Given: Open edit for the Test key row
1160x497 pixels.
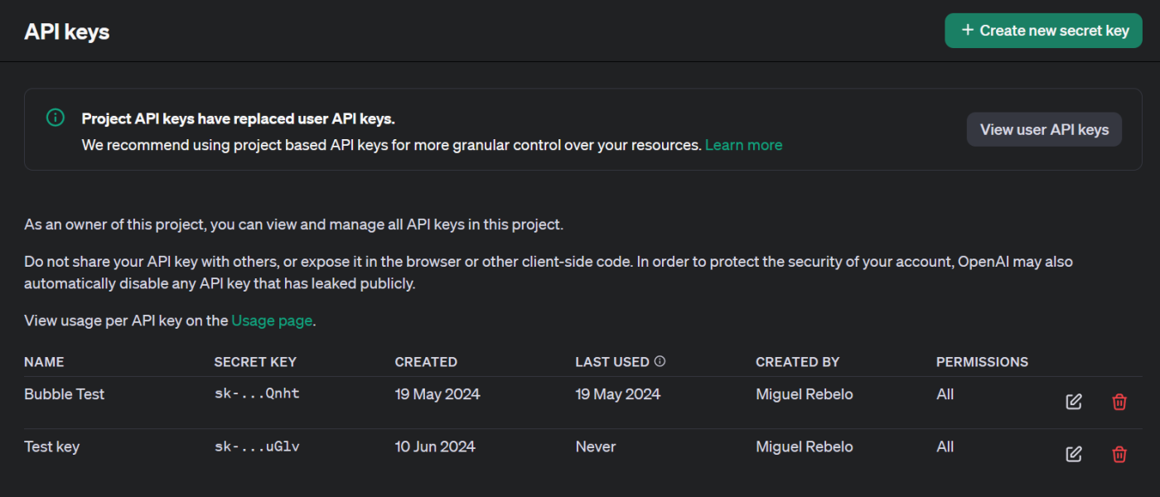Looking at the screenshot, I should click(1073, 454).
